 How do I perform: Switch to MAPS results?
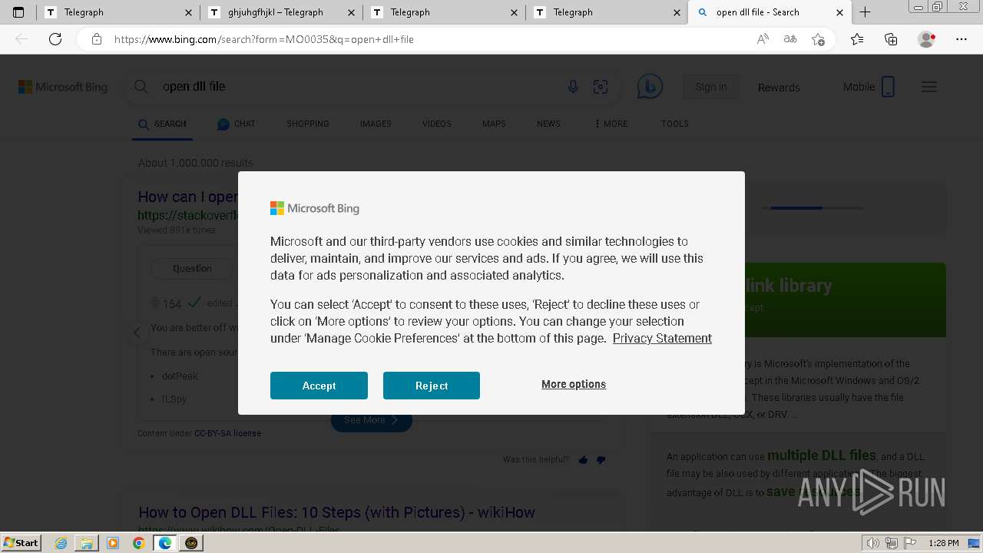(x=494, y=124)
